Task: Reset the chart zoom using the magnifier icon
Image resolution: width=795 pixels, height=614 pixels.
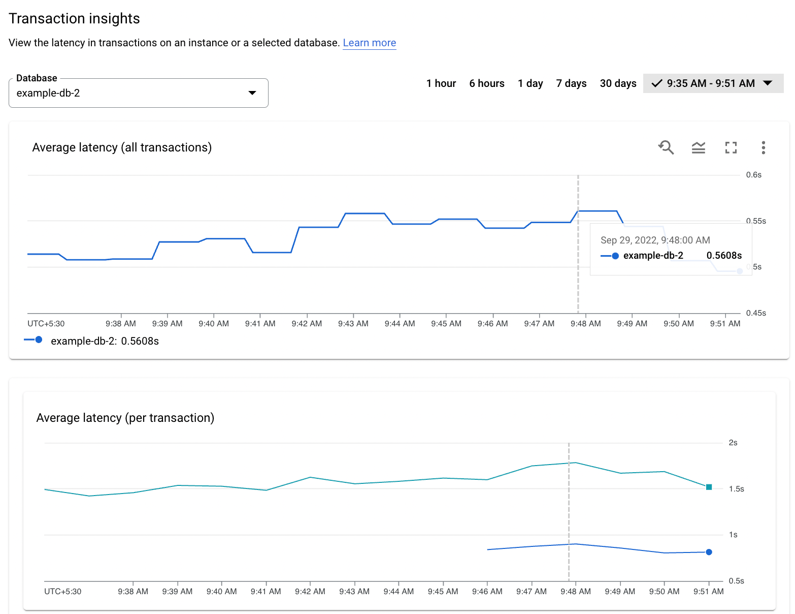Action: point(666,147)
